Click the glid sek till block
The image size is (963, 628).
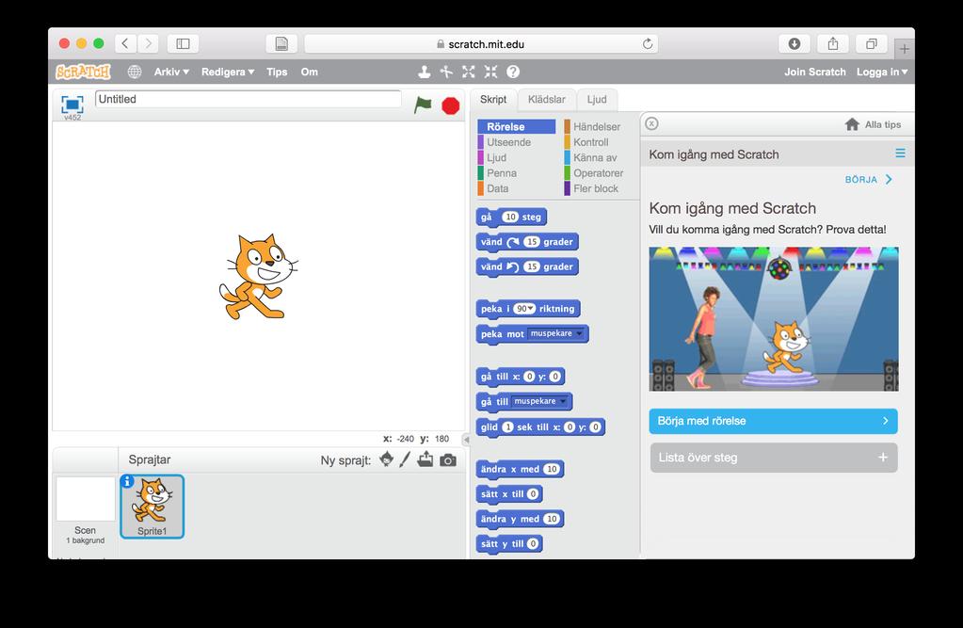point(540,427)
